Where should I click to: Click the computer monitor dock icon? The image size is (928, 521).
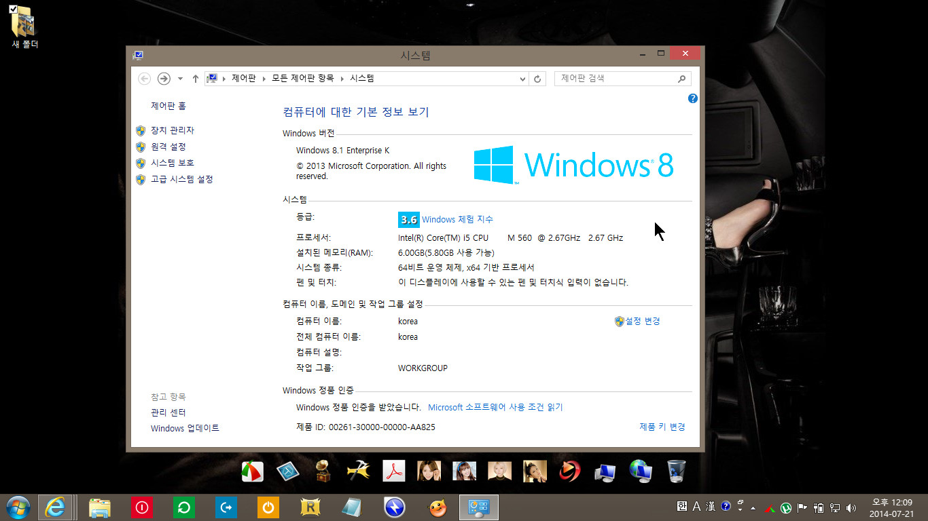[x=605, y=471]
